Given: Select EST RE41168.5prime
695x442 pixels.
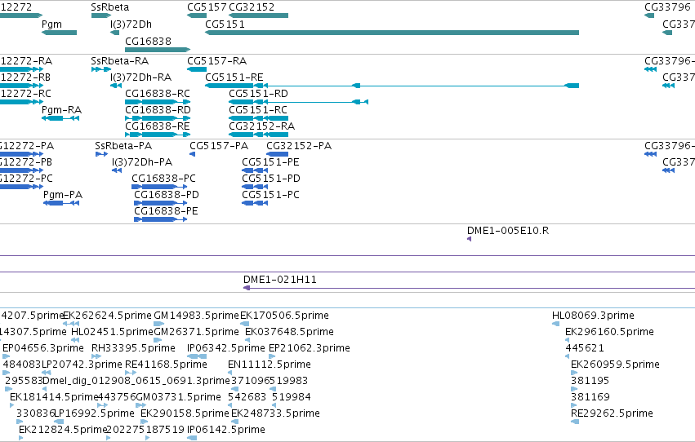Looking at the screenshot, I should (x=167, y=365).
